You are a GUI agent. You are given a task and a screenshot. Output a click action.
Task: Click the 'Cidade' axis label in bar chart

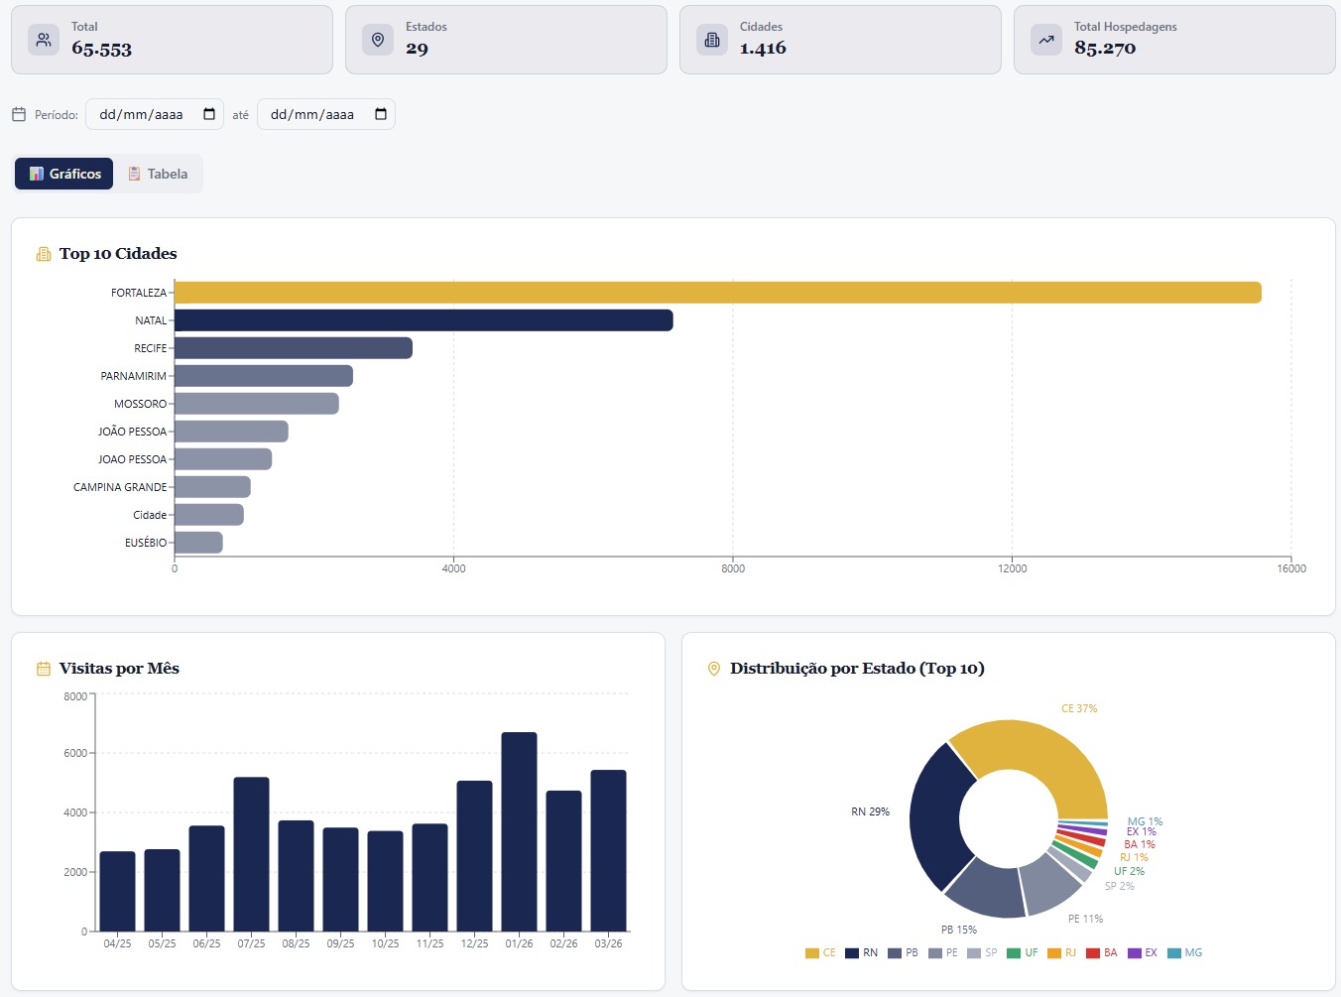tap(150, 515)
